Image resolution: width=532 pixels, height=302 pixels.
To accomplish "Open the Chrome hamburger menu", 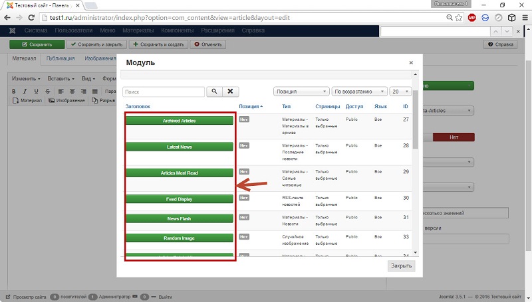I will [x=525, y=18].
